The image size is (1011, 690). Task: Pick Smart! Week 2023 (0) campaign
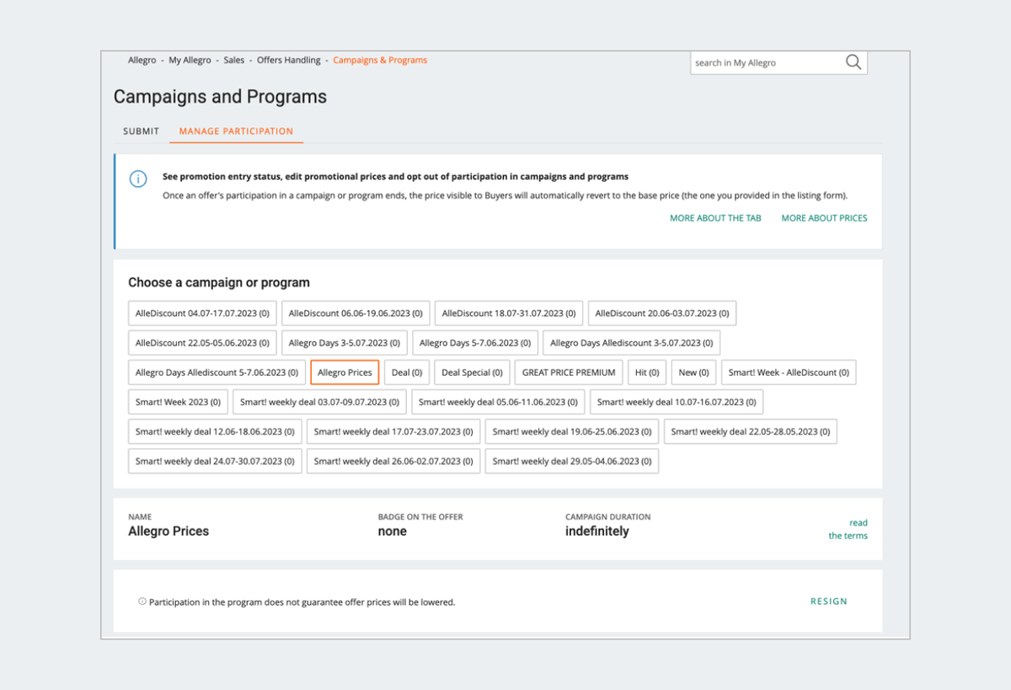tap(178, 402)
